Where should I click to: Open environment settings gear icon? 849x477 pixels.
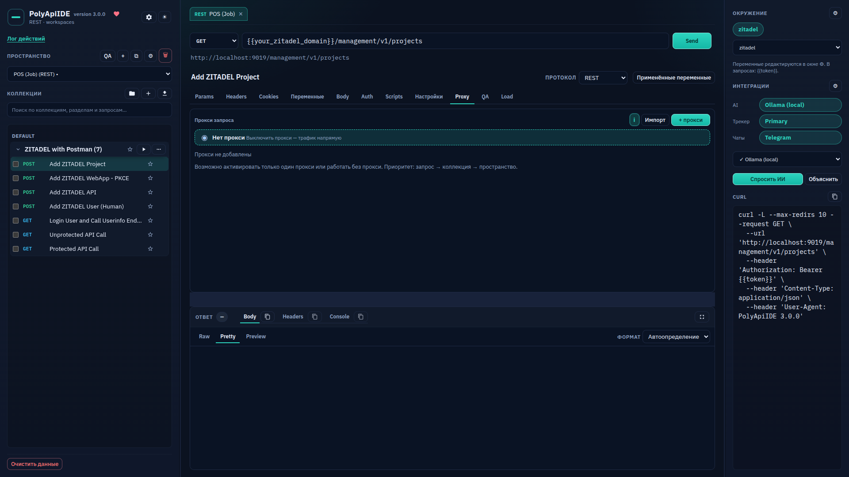(x=835, y=13)
